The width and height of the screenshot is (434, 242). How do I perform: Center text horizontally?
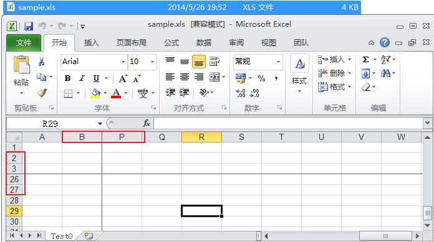(185, 77)
